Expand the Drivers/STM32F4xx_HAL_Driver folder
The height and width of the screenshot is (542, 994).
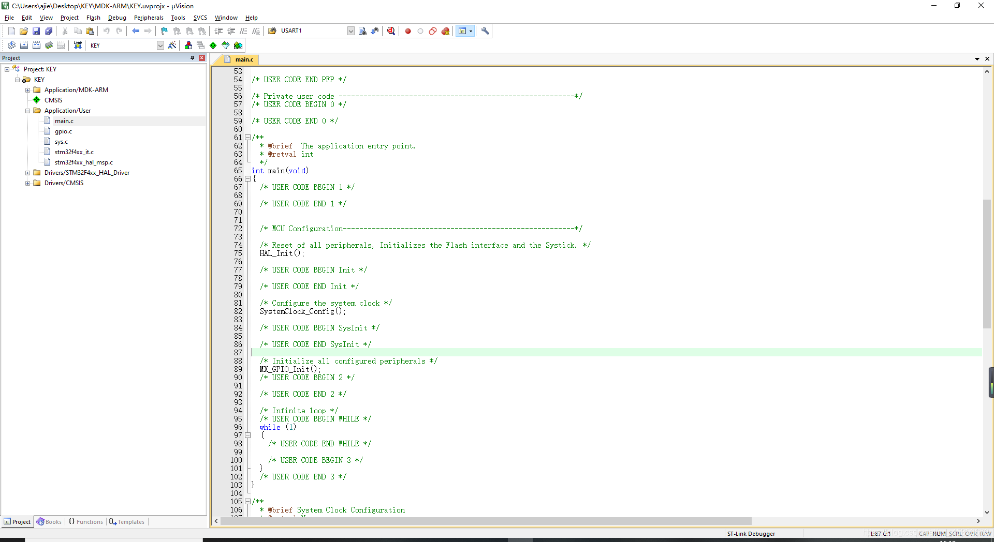[27, 173]
